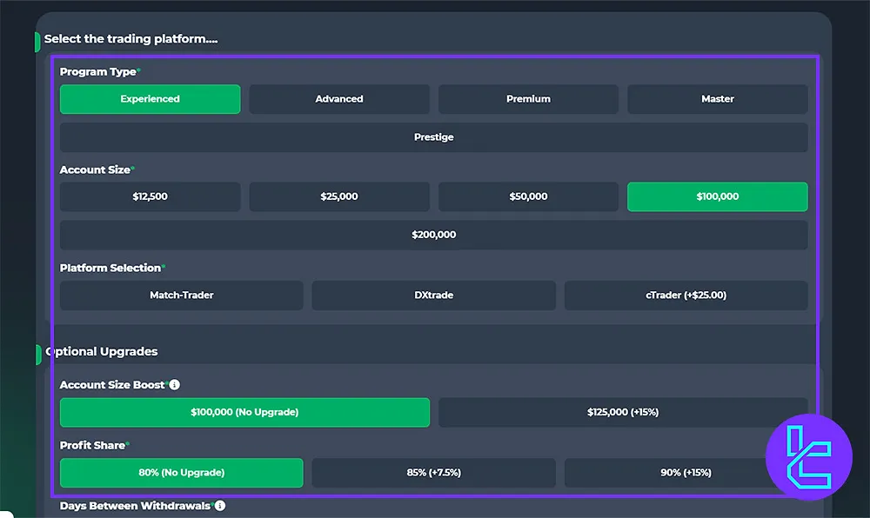Choose the 90% (+15%) profit share
870x518 pixels.
click(x=686, y=473)
